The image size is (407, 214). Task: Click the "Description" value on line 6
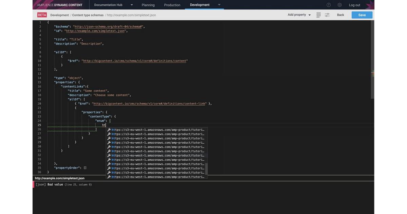(x=91, y=44)
